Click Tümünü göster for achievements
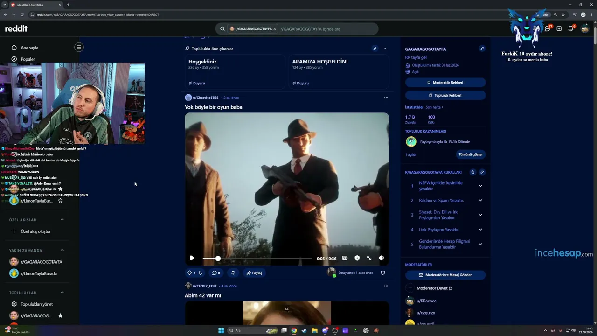The image size is (597, 336). [471, 154]
